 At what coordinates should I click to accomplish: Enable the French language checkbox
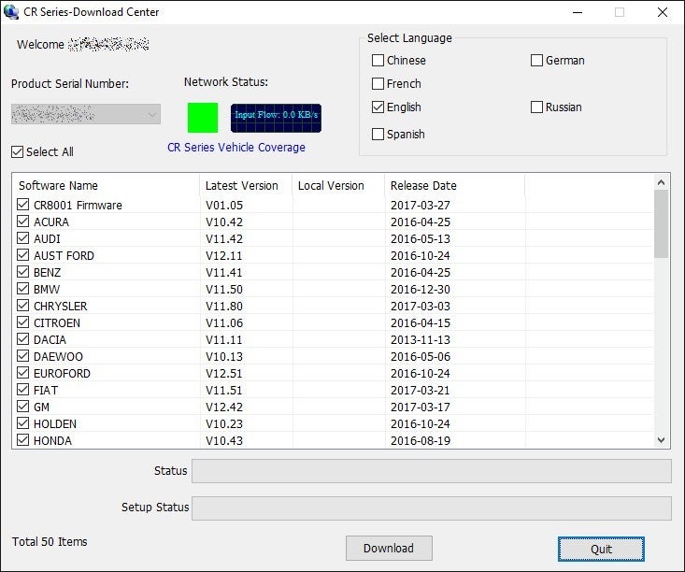[x=378, y=83]
